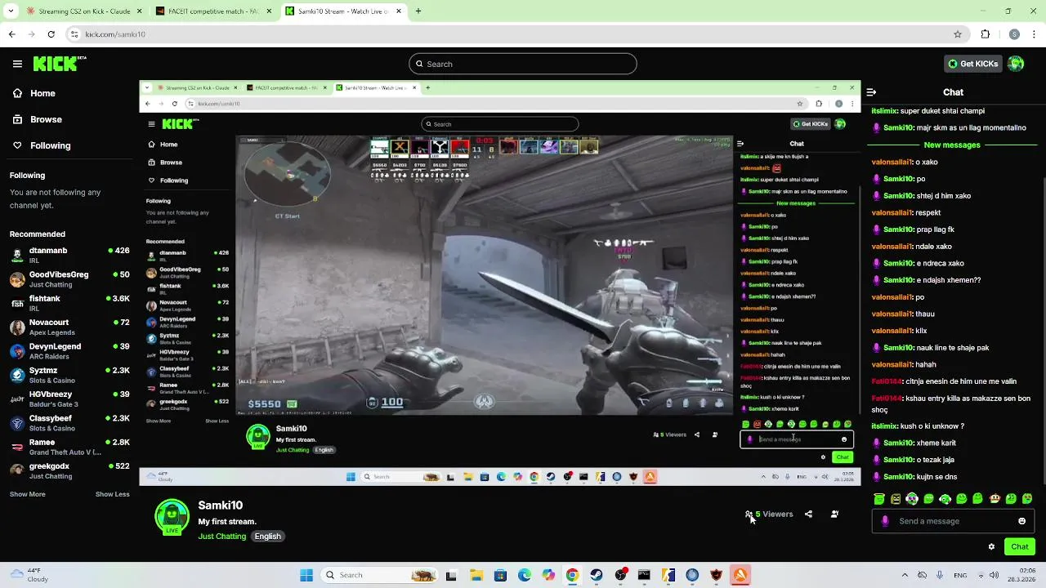Open recommended channel greekgodx
Image resolution: width=1046 pixels, height=588 pixels.
coord(69,470)
